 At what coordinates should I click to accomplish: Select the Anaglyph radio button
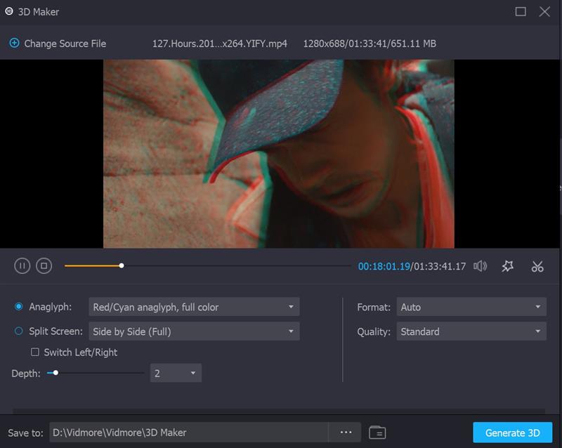19,307
